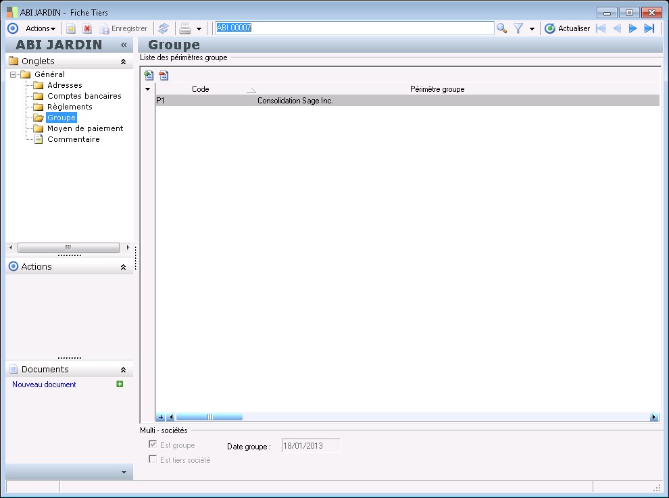Collapse the Actions side section

coord(123,267)
